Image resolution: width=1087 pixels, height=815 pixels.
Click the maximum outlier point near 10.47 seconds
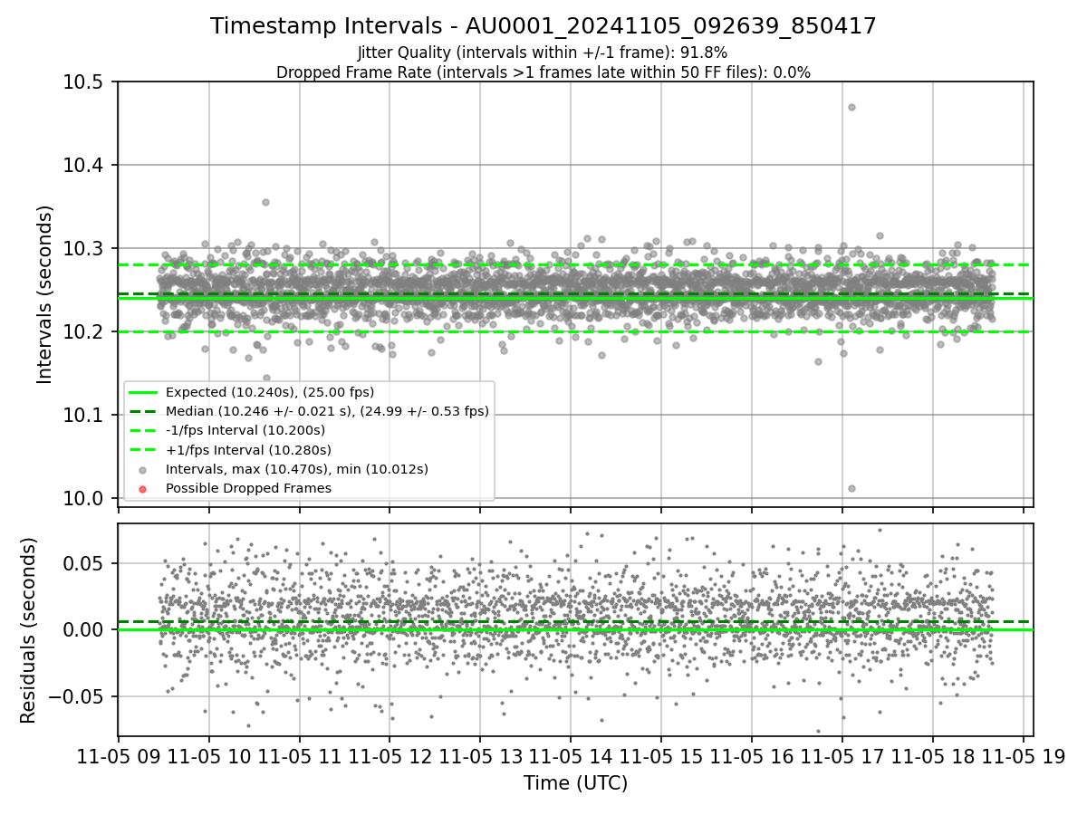click(851, 107)
